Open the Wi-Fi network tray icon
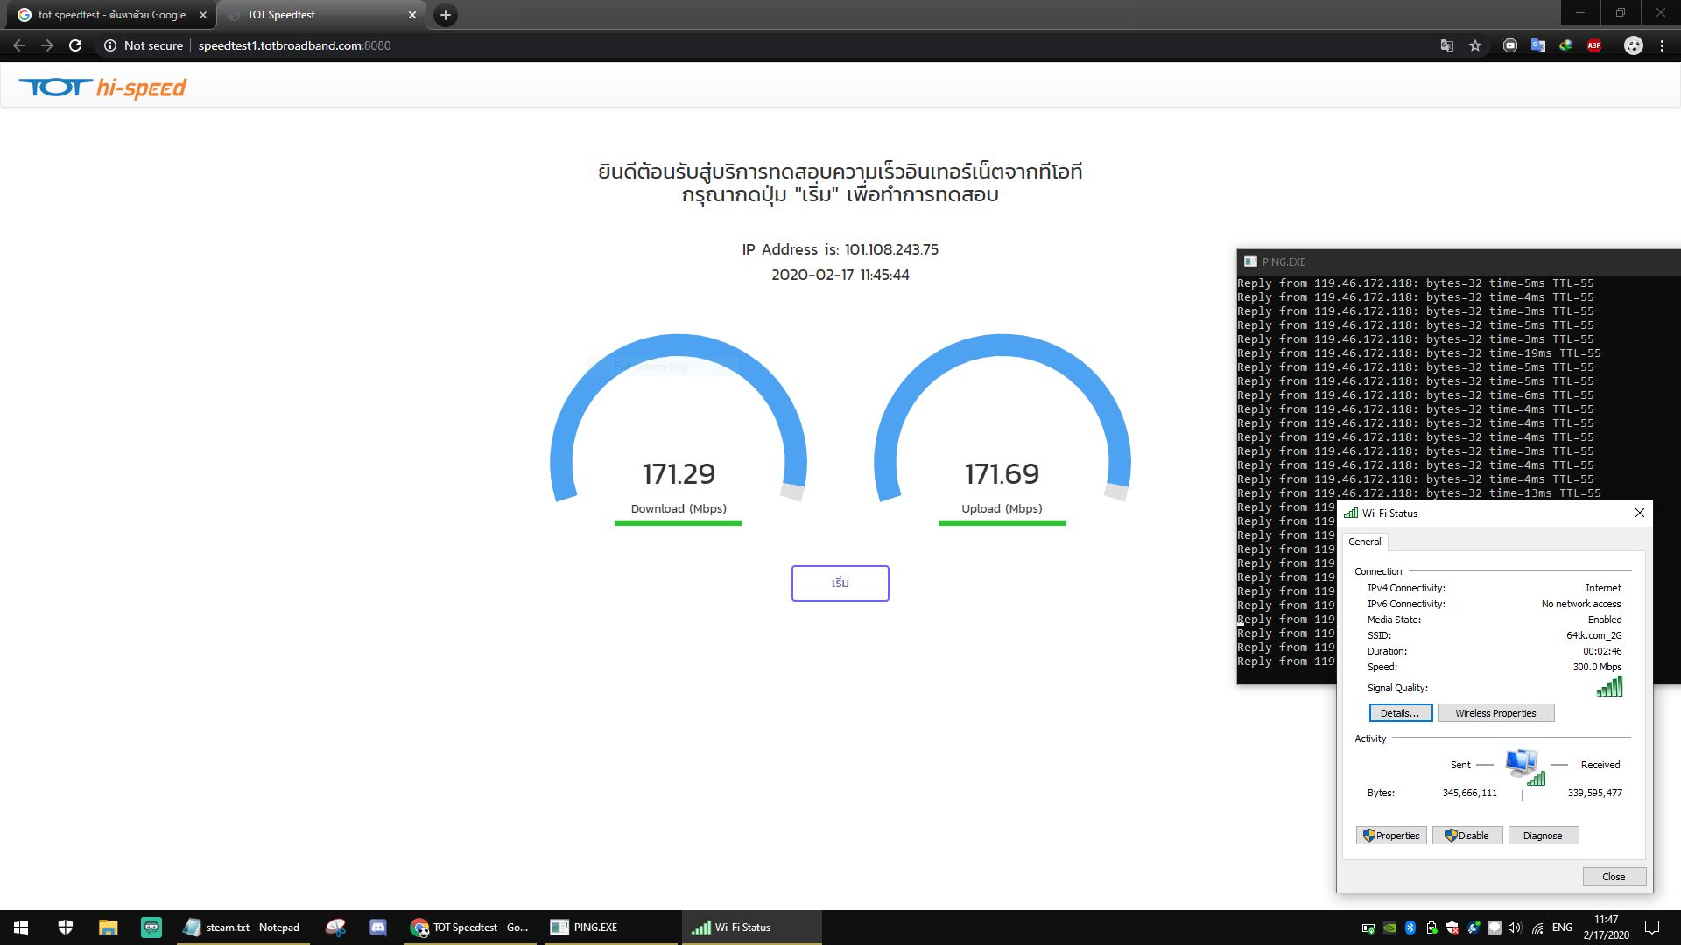Viewport: 1681px width, 945px height. 1537,927
